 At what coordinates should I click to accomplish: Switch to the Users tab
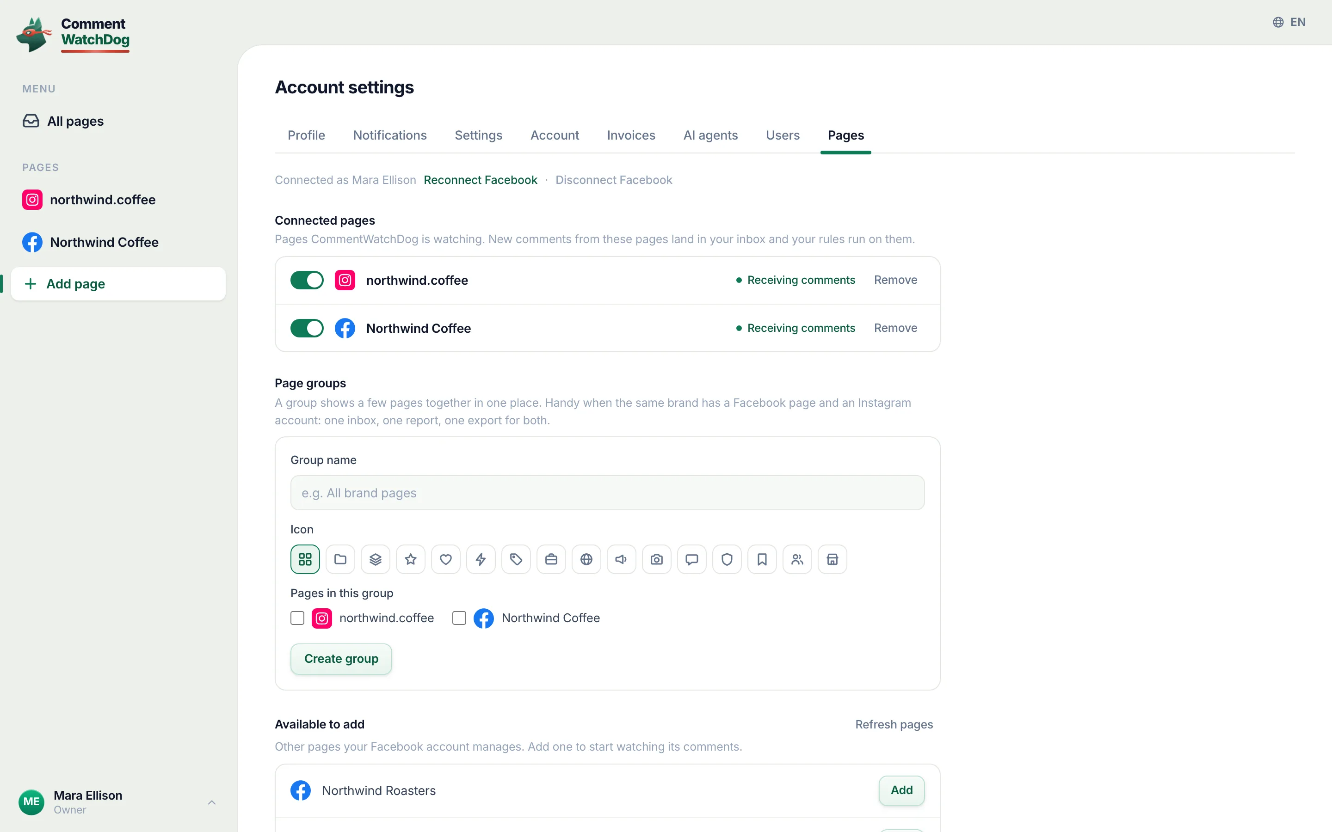(783, 135)
